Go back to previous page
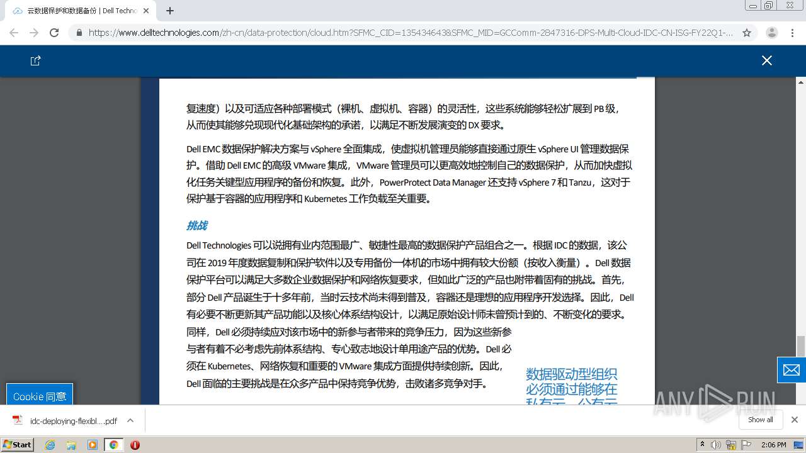This screenshot has width=806, height=453. pos(14,33)
